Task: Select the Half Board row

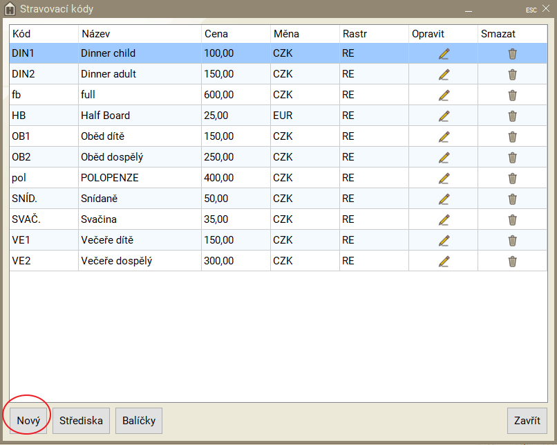Action: coord(138,116)
